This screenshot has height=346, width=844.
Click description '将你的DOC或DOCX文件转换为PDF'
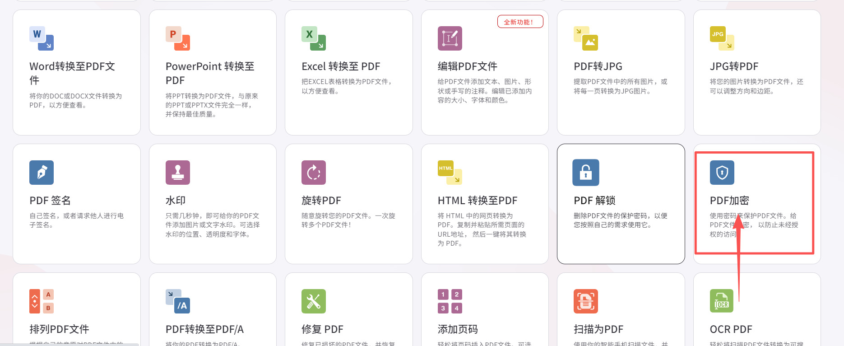point(76,101)
